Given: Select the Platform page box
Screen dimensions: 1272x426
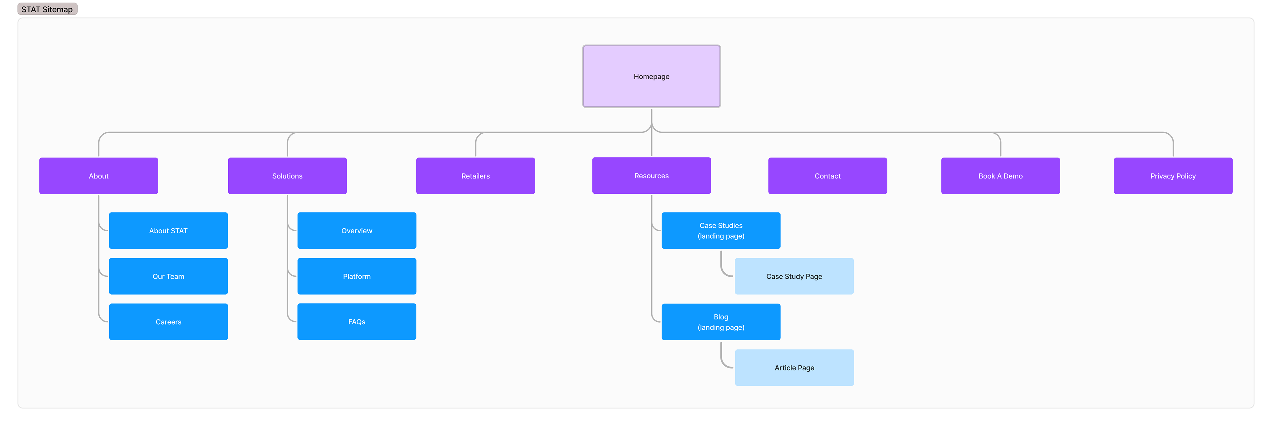Looking at the screenshot, I should click(356, 276).
